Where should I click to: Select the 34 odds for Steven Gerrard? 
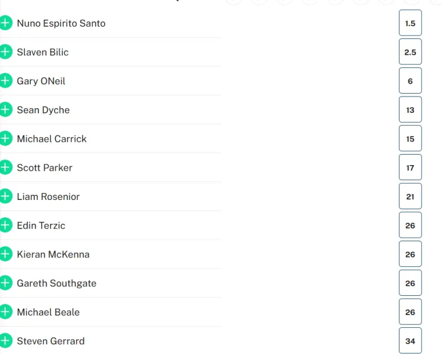pos(410,341)
